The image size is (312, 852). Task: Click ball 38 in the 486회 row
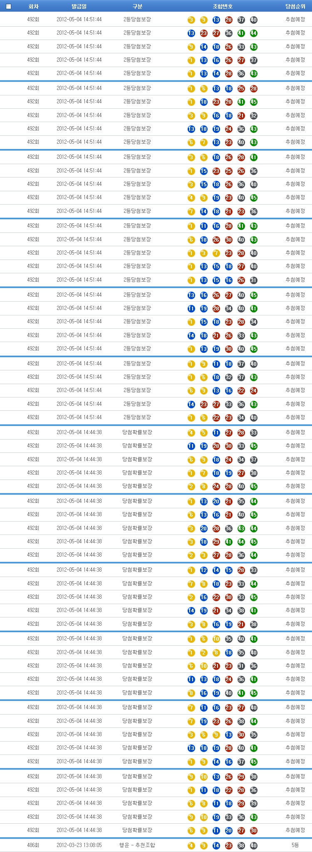pyautogui.click(x=241, y=846)
